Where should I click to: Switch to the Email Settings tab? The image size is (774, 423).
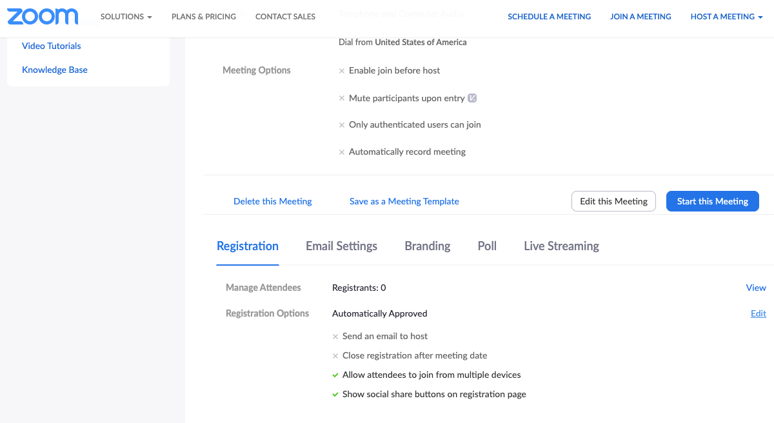(x=341, y=246)
